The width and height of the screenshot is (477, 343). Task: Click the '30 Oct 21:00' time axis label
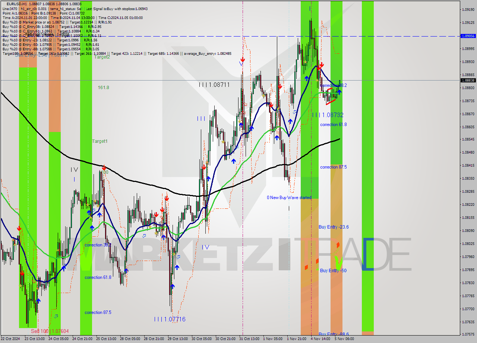coord(225,339)
